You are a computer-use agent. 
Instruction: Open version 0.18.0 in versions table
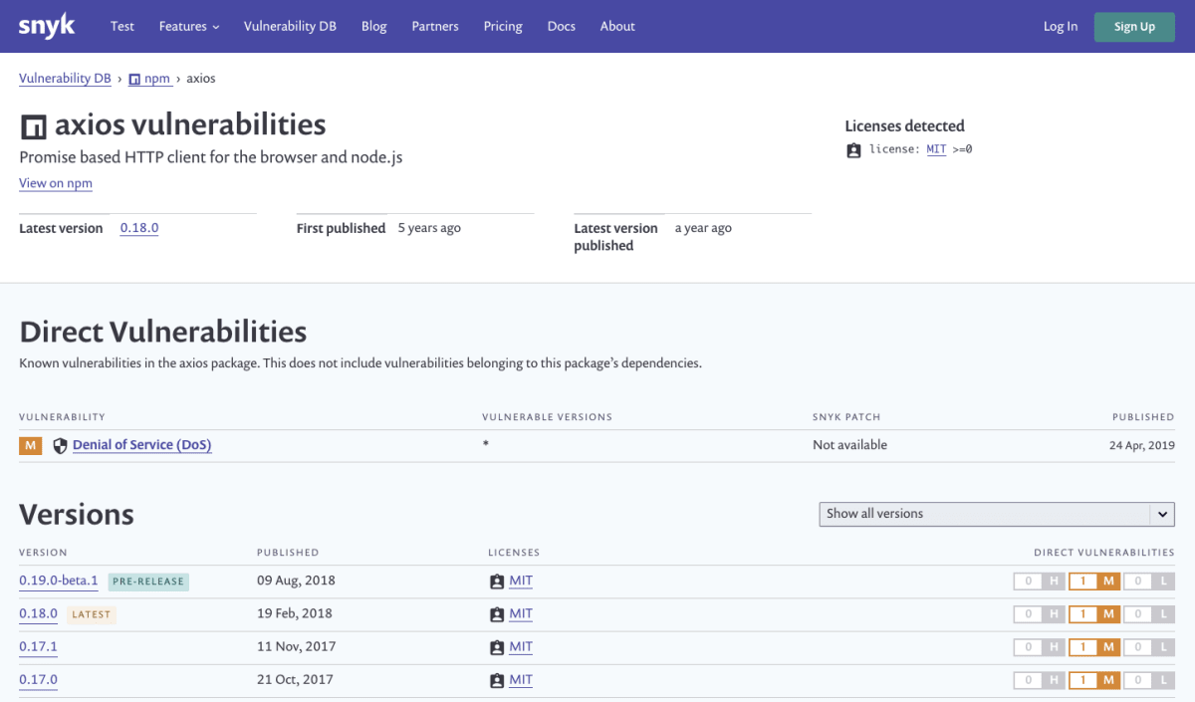pos(39,613)
